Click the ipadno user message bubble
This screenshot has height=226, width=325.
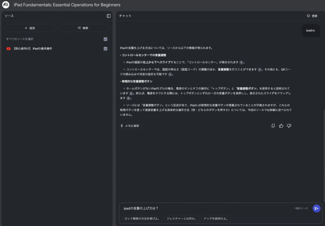[310, 30]
